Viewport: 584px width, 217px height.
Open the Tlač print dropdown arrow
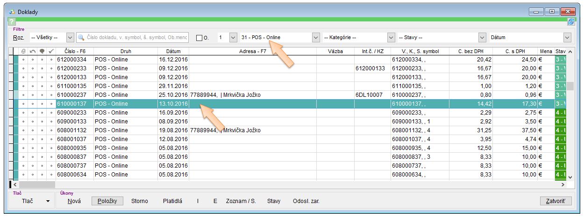[47, 201]
